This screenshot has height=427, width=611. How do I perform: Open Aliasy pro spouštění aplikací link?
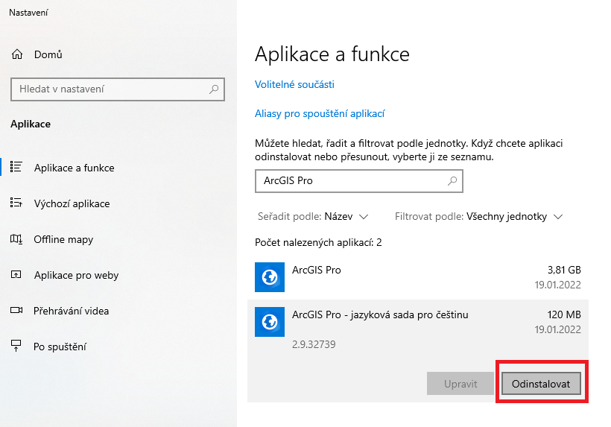coord(320,114)
